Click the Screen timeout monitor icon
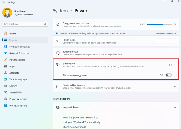Image resolution: width=181 pixels, height=129 pixels. coord(58,53)
